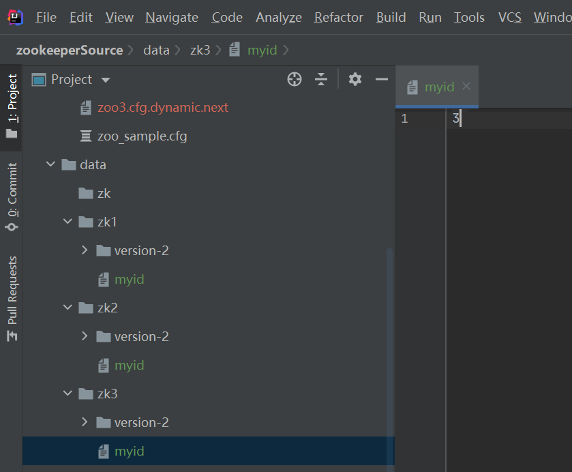
Task: Open the Code menu
Action: [227, 17]
